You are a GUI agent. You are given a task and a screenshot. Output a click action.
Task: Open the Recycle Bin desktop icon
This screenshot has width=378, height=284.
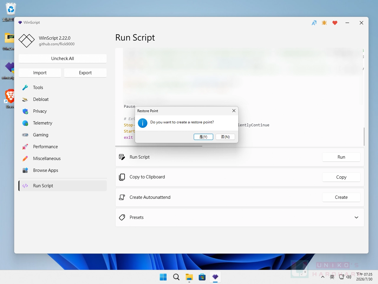coord(11,12)
